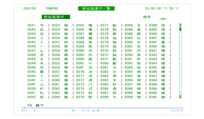This screenshot has height=119, width=204.
Task: Click the scroll up arrow icon
Action: click(180, 25)
